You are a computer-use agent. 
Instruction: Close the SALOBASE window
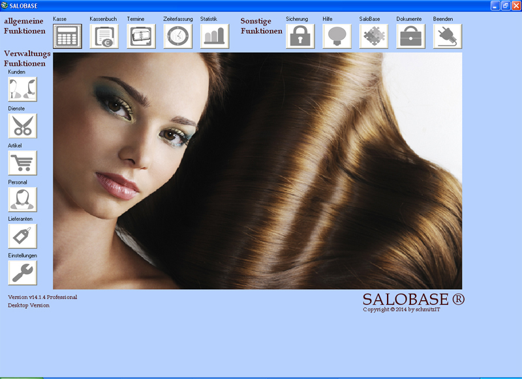tap(516, 6)
